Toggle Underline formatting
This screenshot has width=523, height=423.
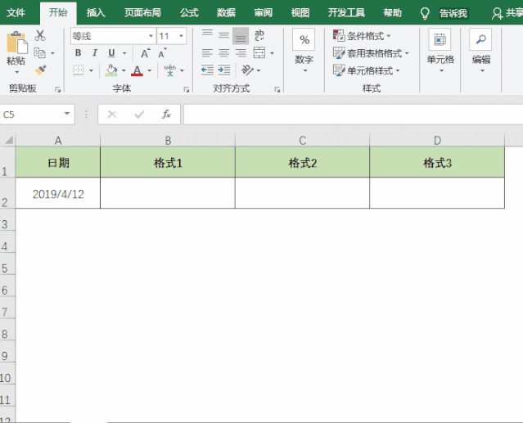pos(111,52)
